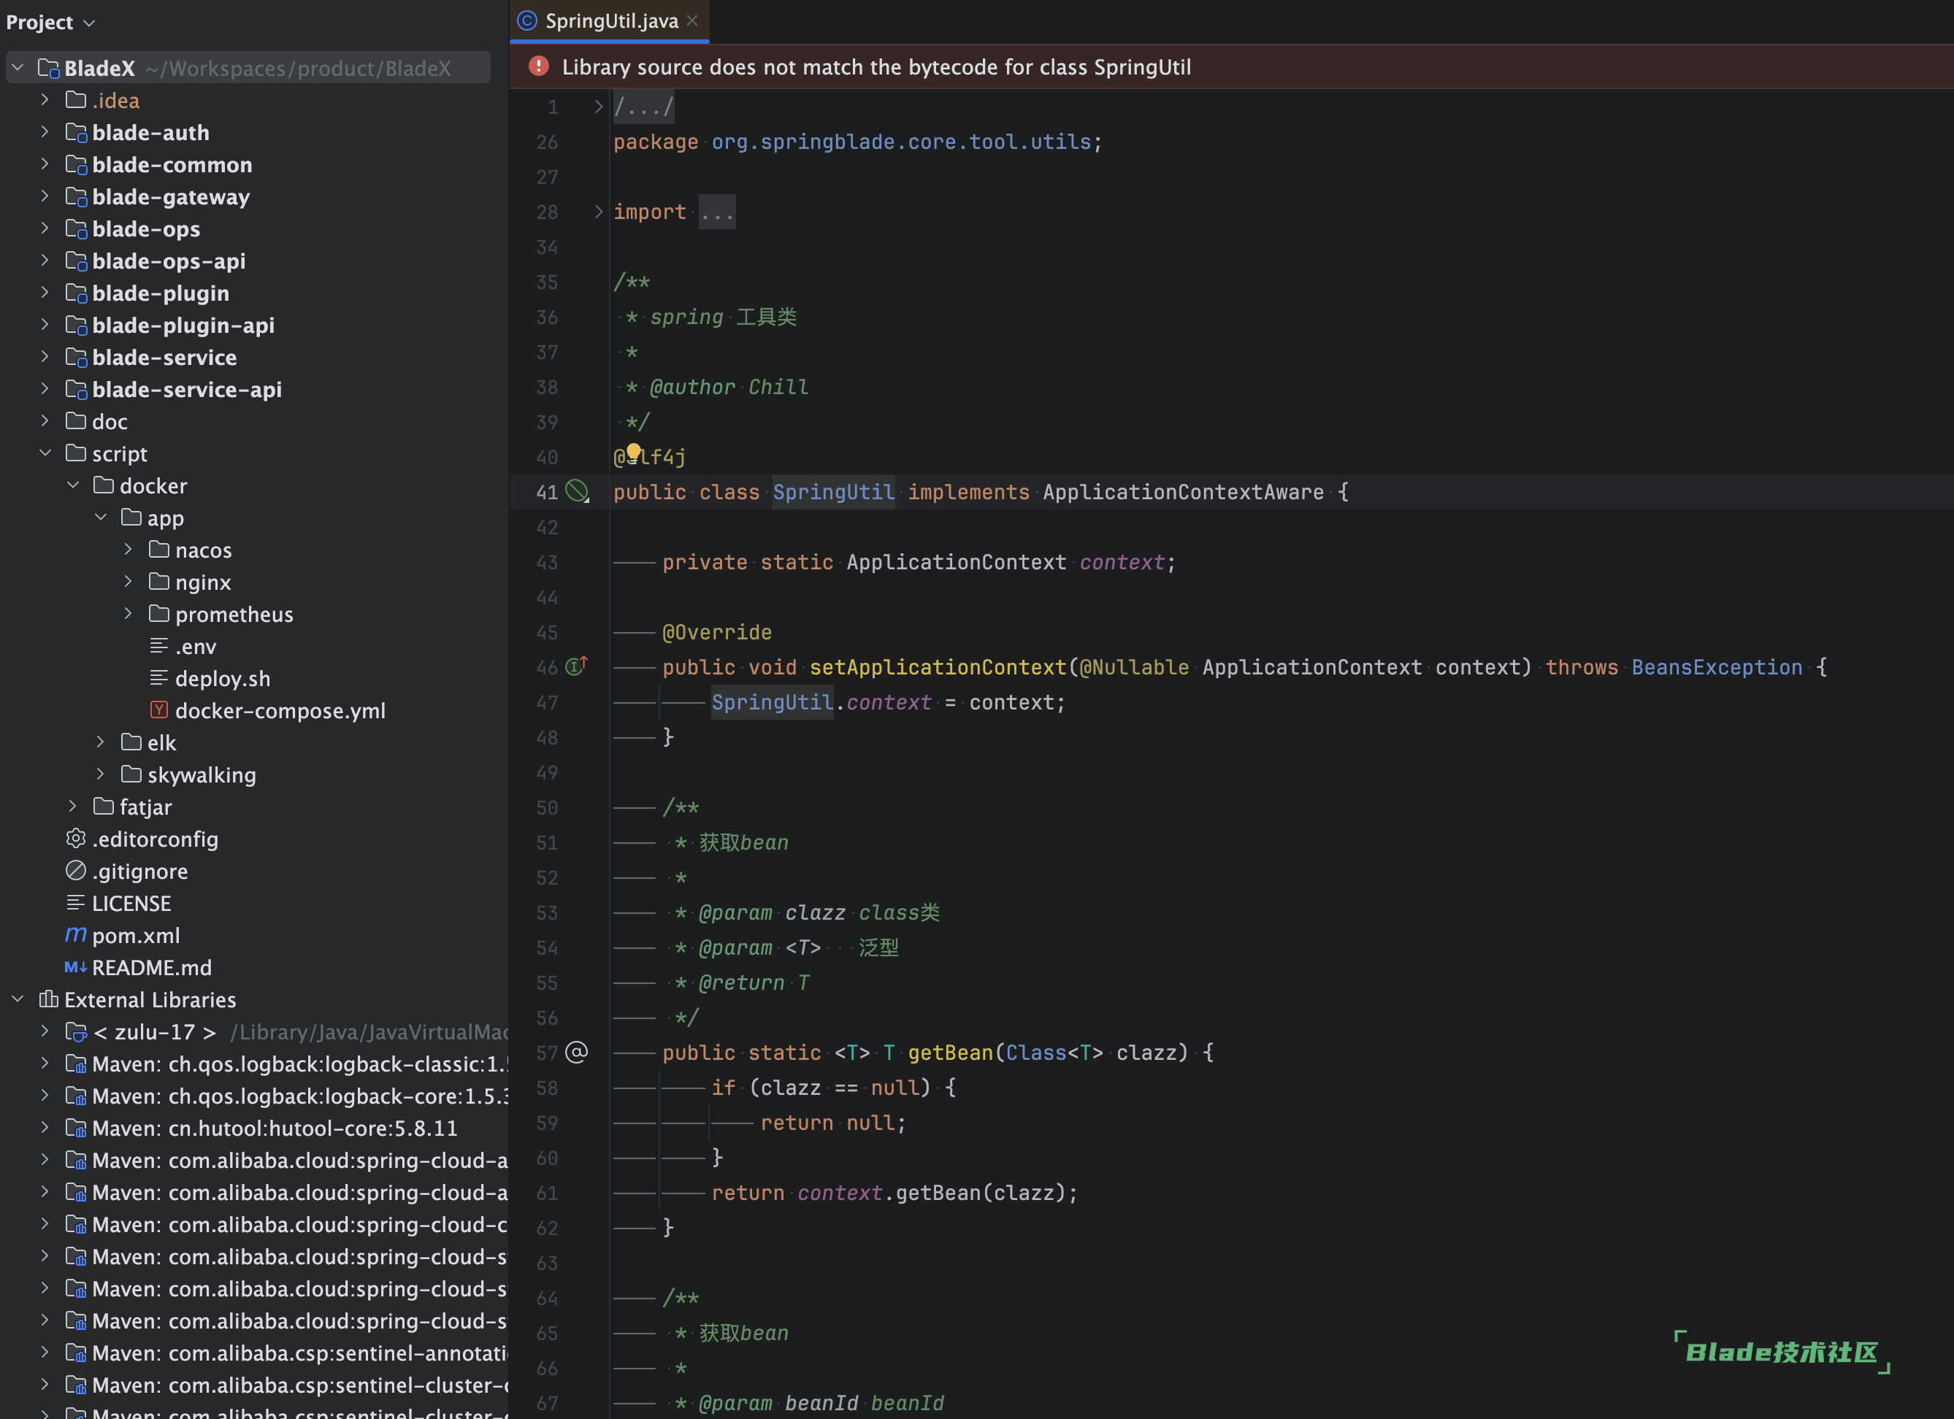Collapse the app folder
The width and height of the screenshot is (1954, 1419).
(100, 518)
